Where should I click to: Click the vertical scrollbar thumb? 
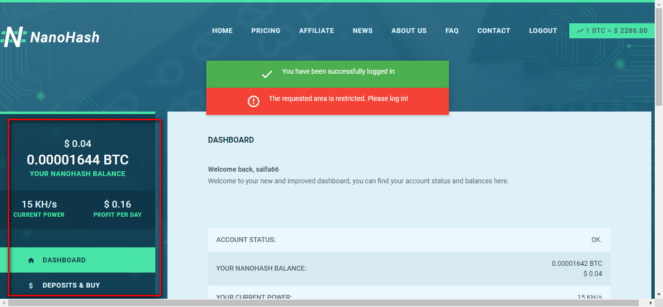[x=659, y=53]
